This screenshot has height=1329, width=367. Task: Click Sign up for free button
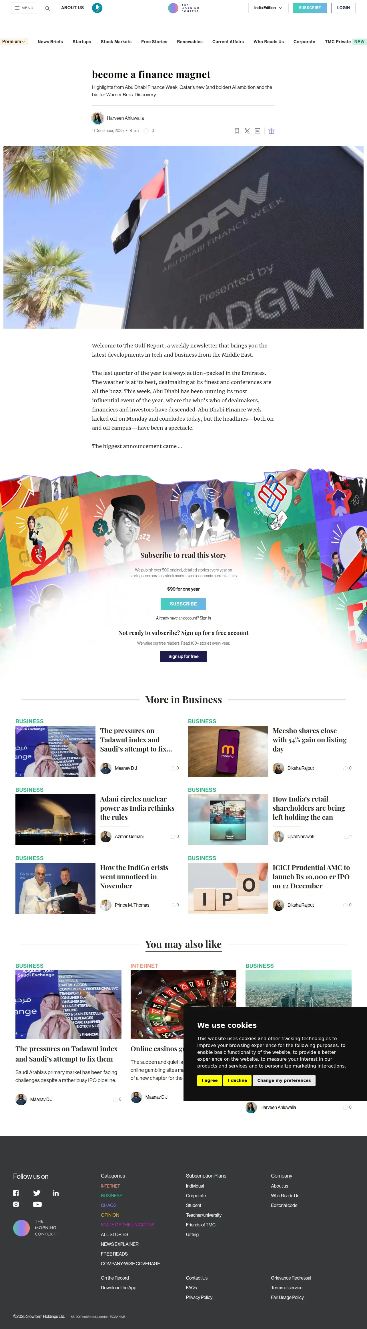click(183, 656)
